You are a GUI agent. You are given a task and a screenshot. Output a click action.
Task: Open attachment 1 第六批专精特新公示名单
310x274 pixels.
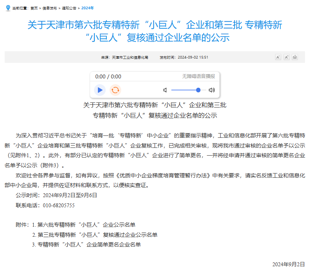tap(86, 225)
